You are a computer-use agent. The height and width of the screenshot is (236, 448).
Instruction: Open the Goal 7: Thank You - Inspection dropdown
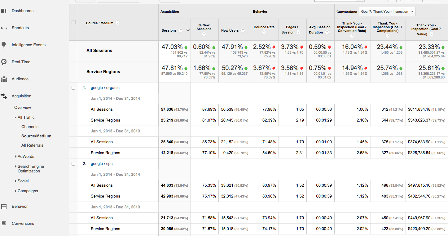[x=387, y=12]
